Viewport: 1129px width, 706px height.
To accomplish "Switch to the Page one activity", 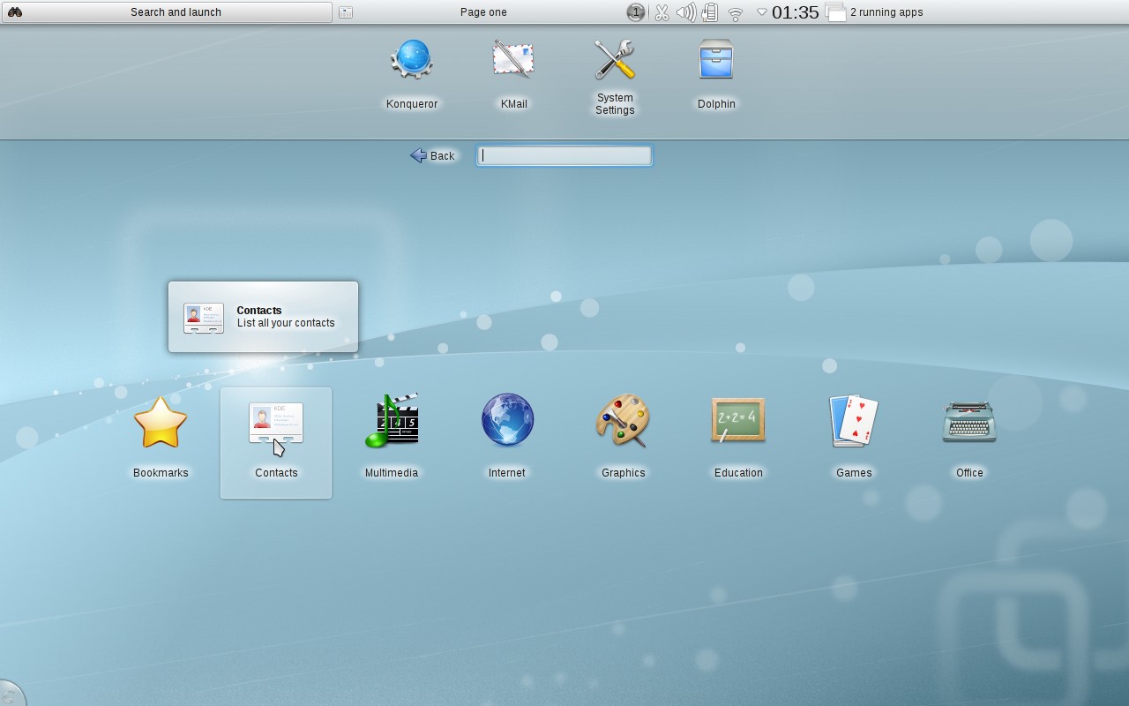I will click(482, 11).
